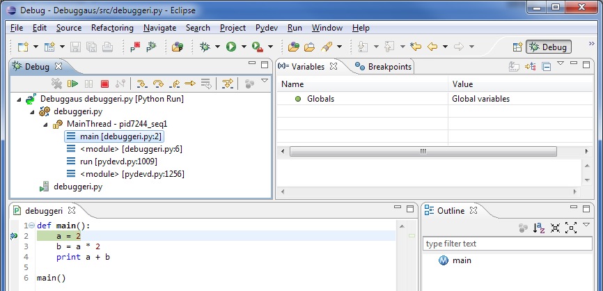Open the Pydev menu
The width and height of the screenshot is (603, 291).
pos(267,28)
